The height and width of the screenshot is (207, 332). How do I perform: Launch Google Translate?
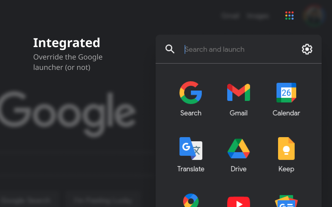coord(191,149)
